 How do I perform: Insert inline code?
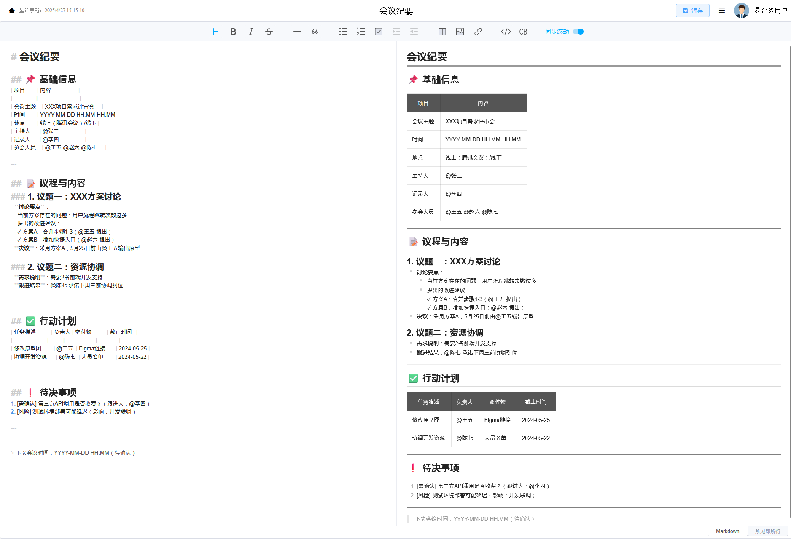[506, 32]
